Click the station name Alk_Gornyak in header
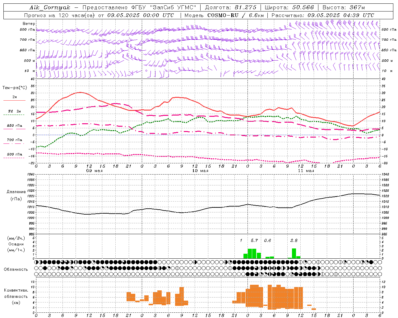Screen dimensions: 398x318 50,7
